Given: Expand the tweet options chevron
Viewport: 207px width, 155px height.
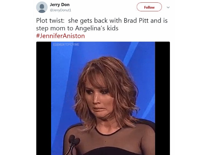Looking at the screenshot, I should point(168,7).
